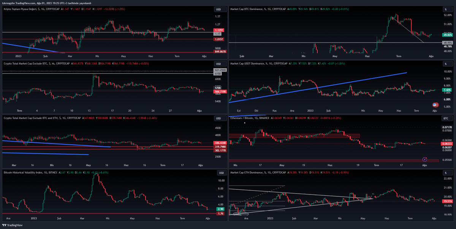Click the 48.95% horizontal line price label

pyautogui.click(x=447, y=43)
